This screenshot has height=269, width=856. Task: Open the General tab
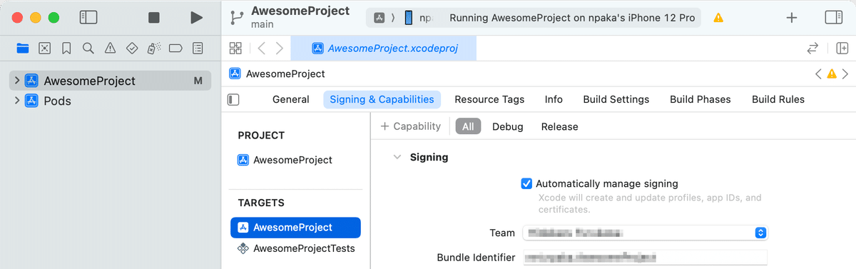tap(291, 99)
